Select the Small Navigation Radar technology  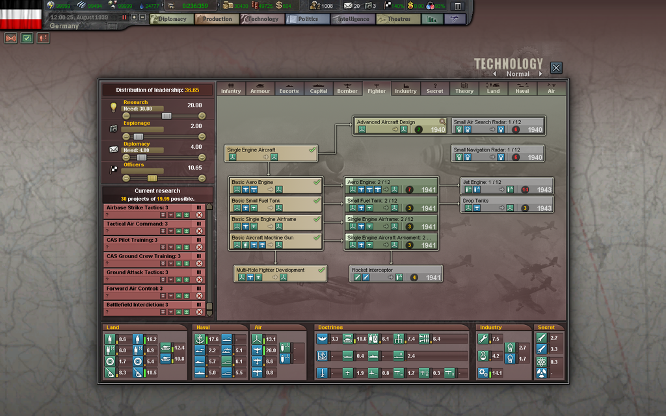click(498, 153)
